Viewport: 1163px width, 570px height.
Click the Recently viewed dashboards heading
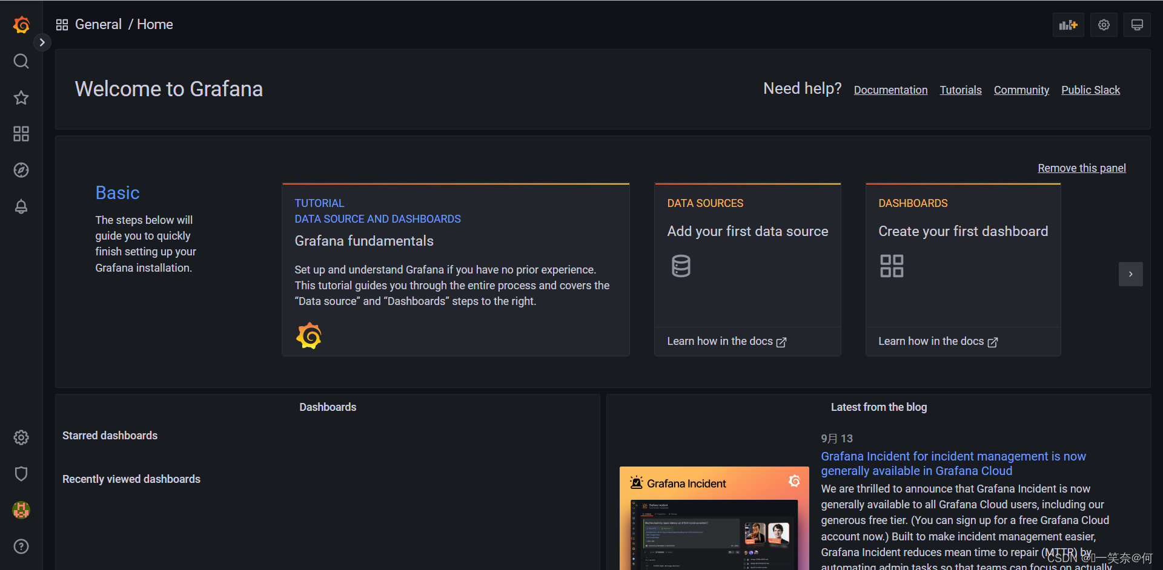pyautogui.click(x=131, y=479)
